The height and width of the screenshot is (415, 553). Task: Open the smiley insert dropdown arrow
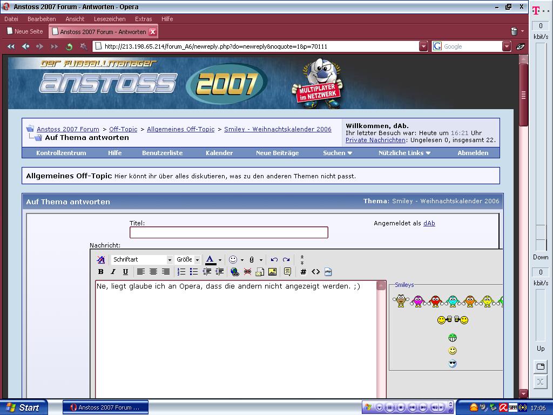coord(242,260)
